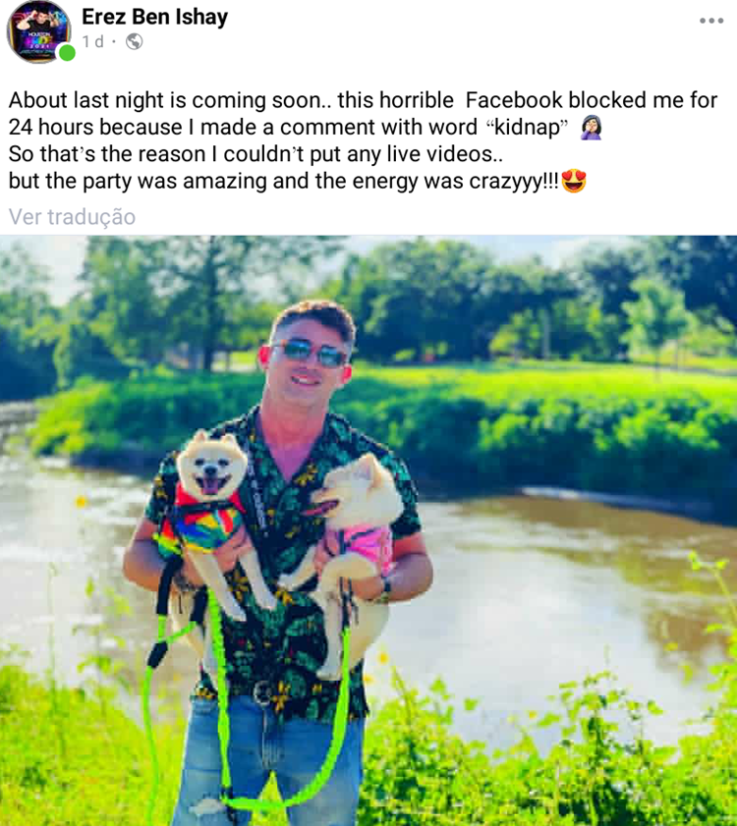Click the post text starting "About last night"
Viewport: 737px width, 826px height.
363,140
